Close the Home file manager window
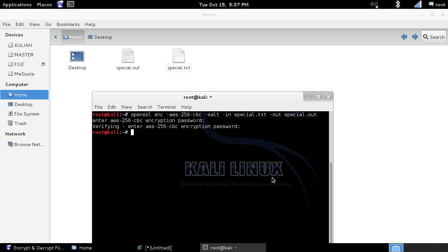The image size is (448, 252). pyautogui.click(x=442, y=15)
